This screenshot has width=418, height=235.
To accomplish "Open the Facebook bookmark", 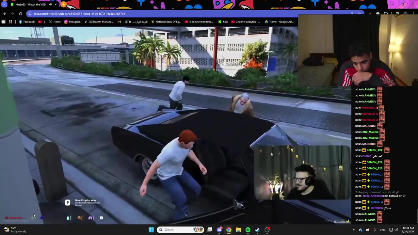I will (26, 22).
